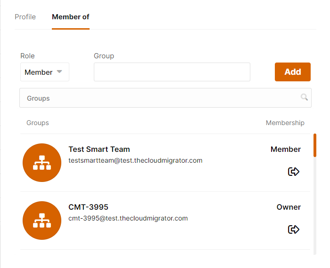Screen dimensions: 330x268
Task: Click the Groups column header
Action: coord(38,123)
